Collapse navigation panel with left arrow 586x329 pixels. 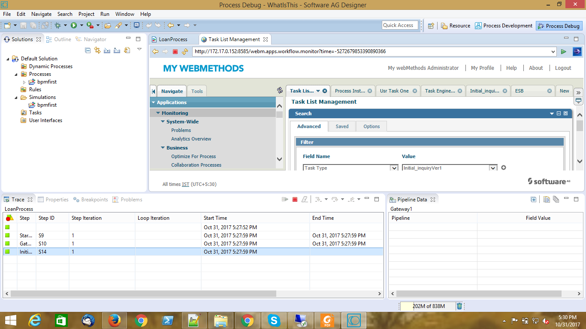click(x=153, y=91)
